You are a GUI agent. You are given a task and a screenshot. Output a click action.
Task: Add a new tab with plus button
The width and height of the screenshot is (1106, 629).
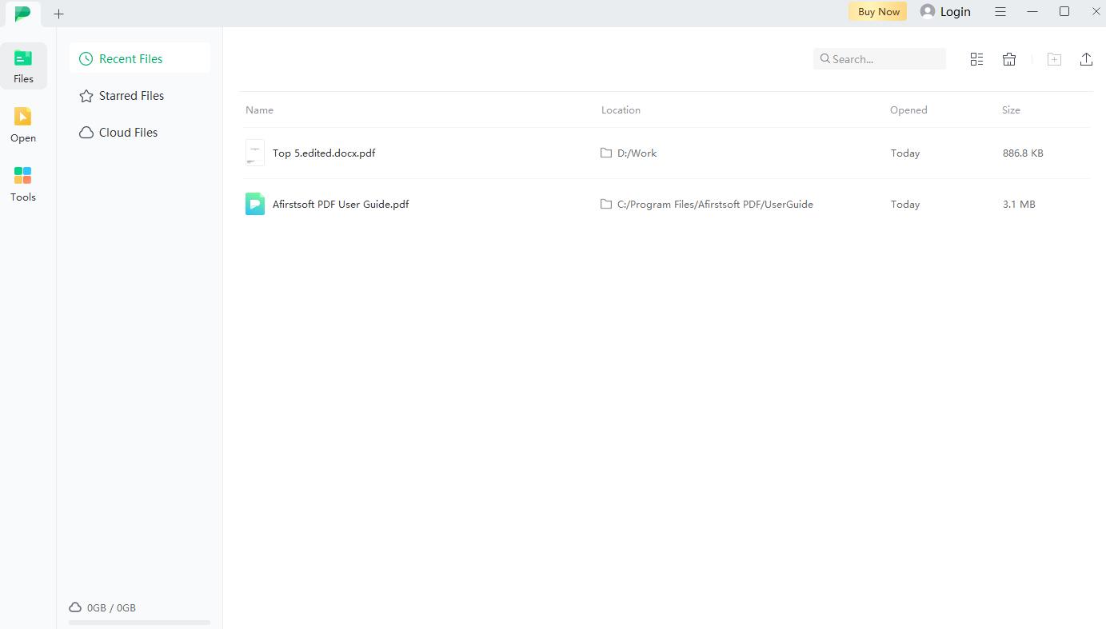(58, 14)
